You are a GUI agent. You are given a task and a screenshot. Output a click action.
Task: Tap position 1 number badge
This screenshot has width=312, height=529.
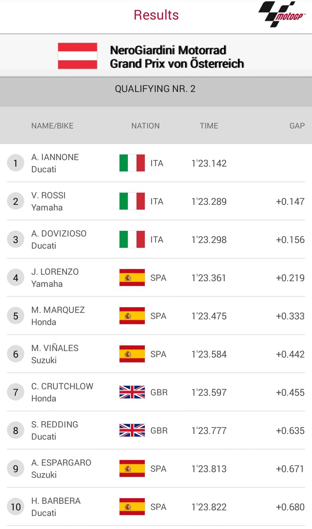(x=16, y=163)
